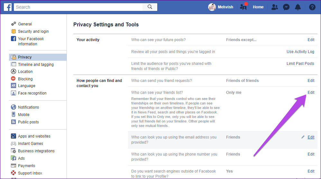Viewport: 321px width, 179px height.
Task: Open Security and login settings
Action: click(x=33, y=31)
